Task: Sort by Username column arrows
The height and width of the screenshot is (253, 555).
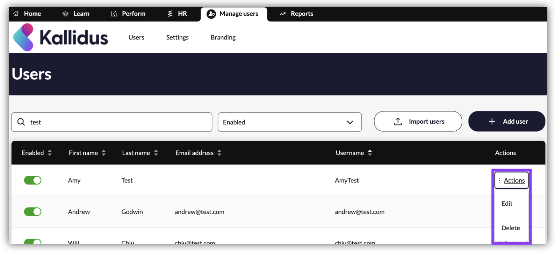Action: (x=370, y=153)
